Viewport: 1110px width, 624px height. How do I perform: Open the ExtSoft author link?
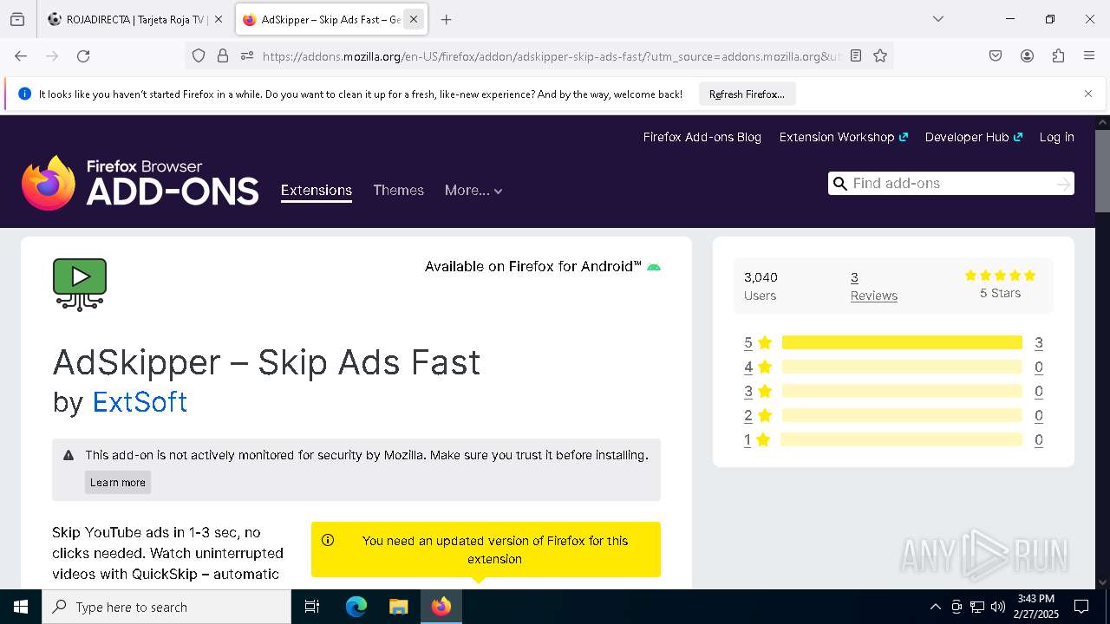tap(140, 402)
